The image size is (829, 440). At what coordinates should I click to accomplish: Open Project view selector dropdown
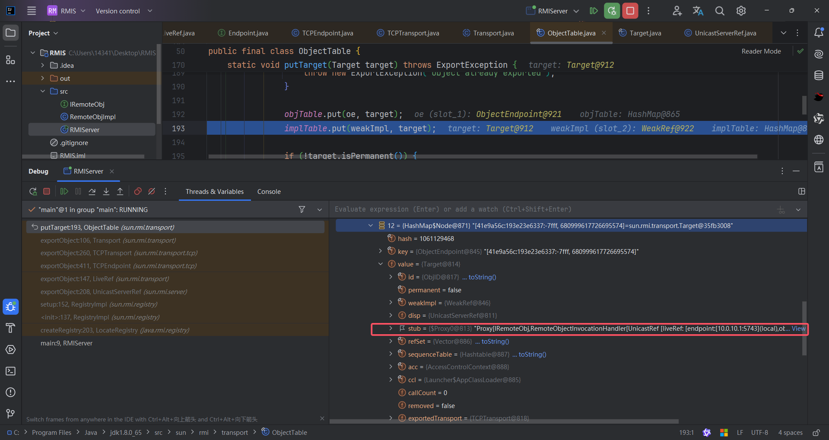[43, 33]
